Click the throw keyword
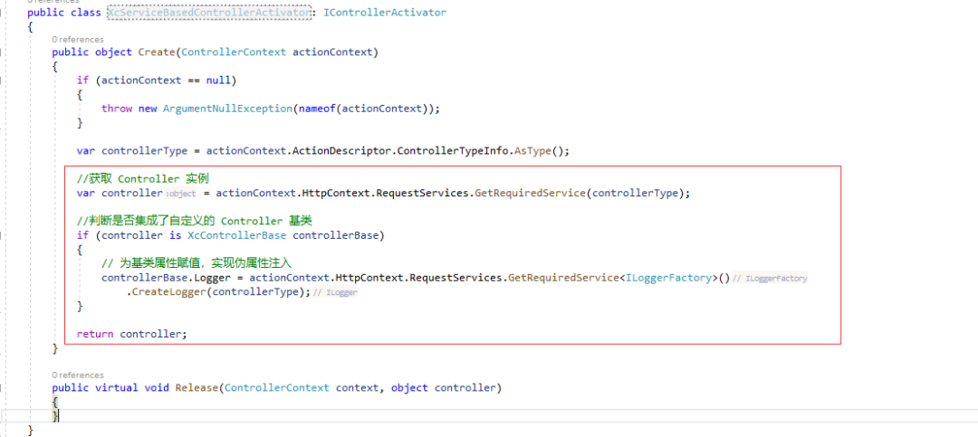Image resolution: width=978 pixels, height=437 pixels. click(117, 108)
